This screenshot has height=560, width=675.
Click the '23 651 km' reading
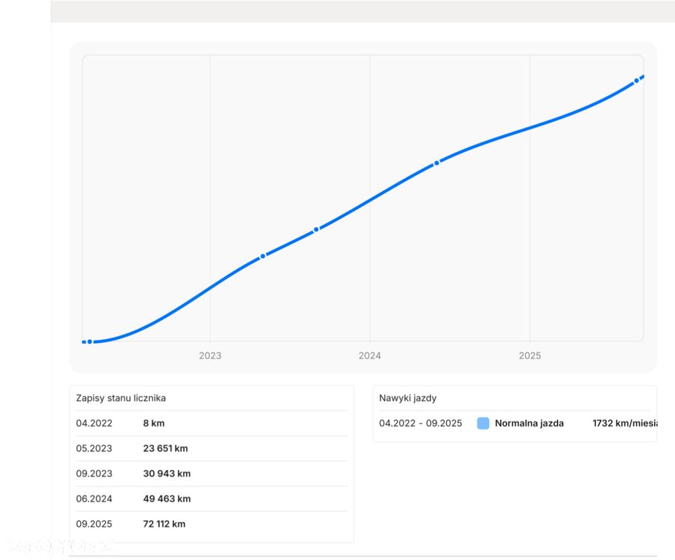click(166, 449)
